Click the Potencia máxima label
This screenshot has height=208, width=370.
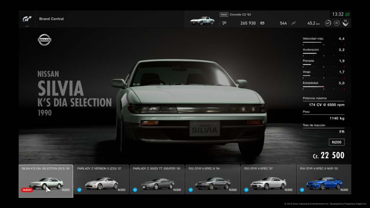pyautogui.click(x=315, y=98)
